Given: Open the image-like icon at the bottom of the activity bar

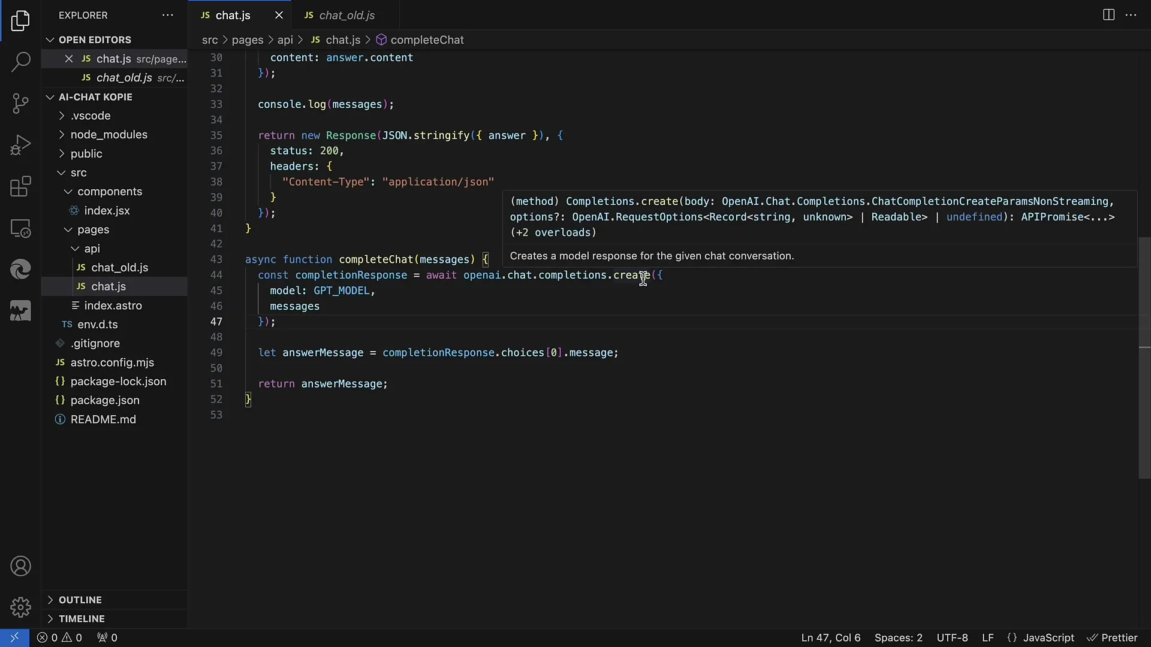Looking at the screenshot, I should click(20, 311).
